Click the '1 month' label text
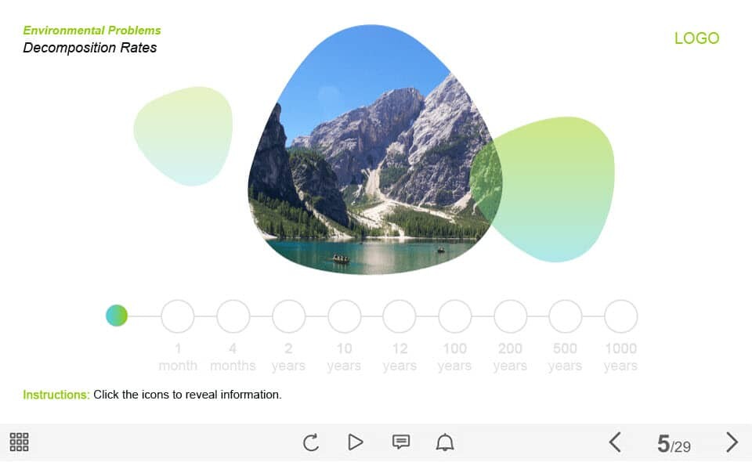This screenshot has height=462, width=752. [178, 357]
